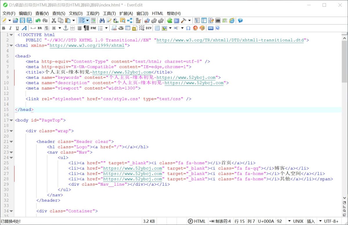Open the HTML menu

coord(157,13)
